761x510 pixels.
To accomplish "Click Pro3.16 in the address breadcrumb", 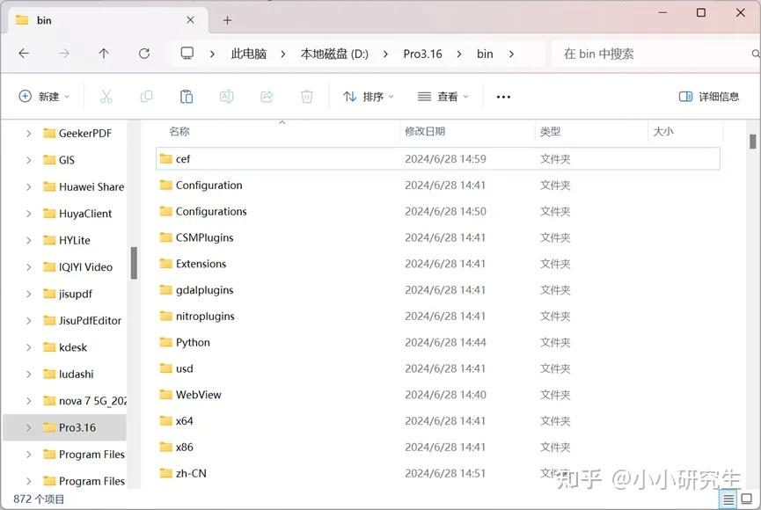I will pos(422,54).
